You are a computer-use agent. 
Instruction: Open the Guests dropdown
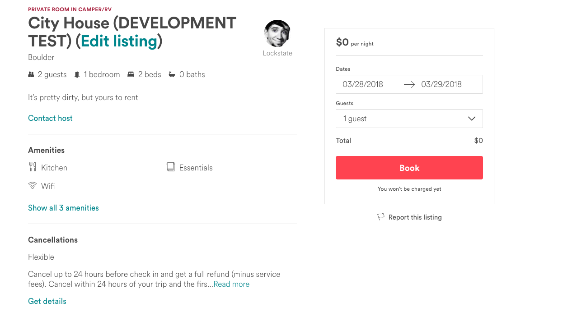click(409, 119)
